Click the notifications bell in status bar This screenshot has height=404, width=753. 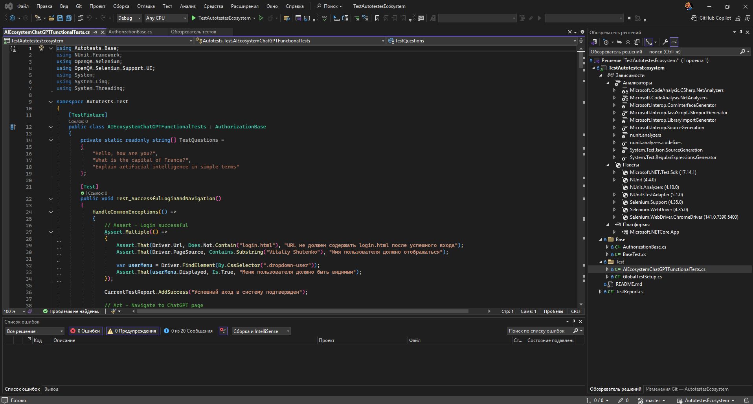tap(746, 400)
